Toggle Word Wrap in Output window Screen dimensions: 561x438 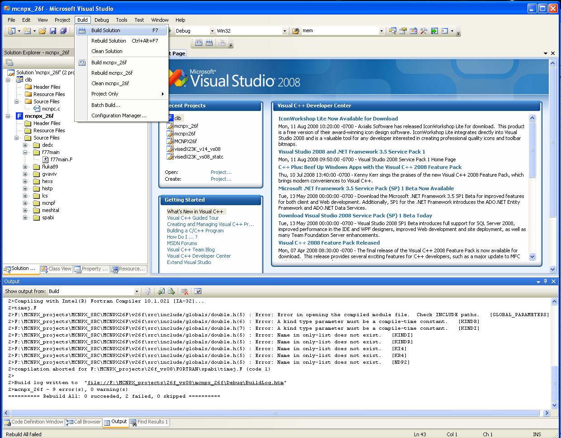click(197, 291)
